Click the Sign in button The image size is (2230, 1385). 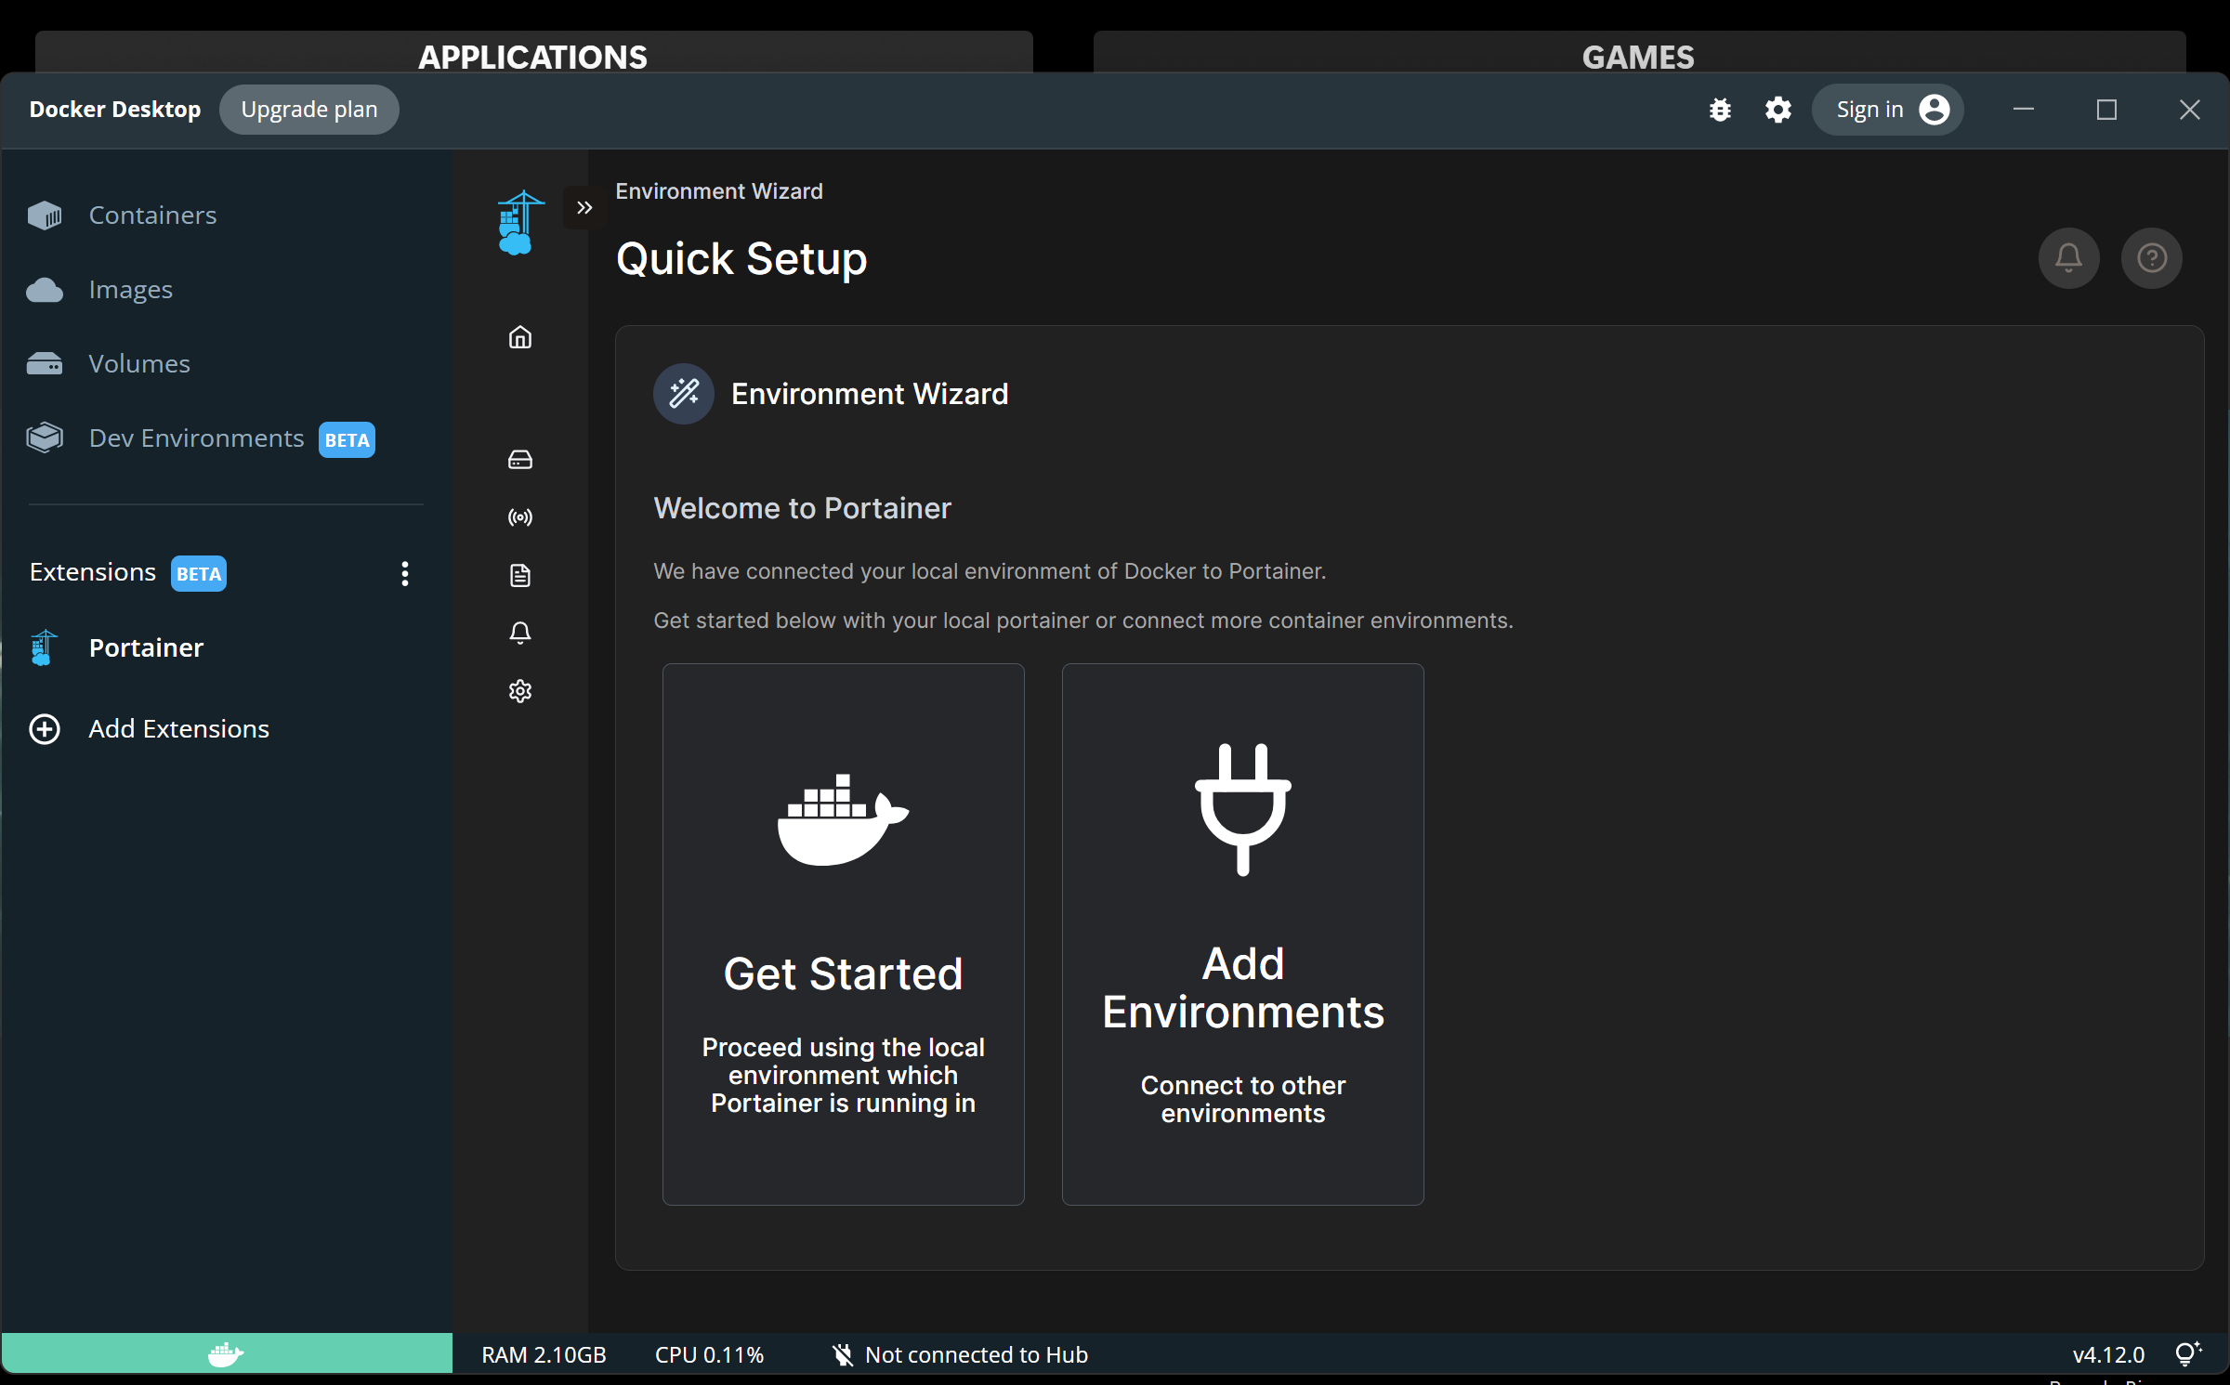point(1887,110)
